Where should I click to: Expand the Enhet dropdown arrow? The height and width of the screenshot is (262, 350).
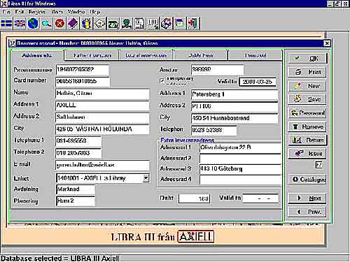(146, 178)
